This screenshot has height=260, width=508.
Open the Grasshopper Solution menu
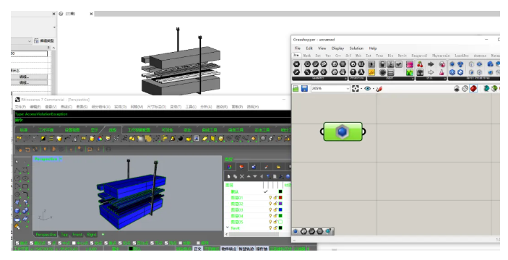(356, 48)
